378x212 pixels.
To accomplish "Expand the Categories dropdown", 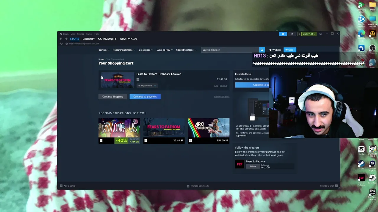I will point(146,50).
